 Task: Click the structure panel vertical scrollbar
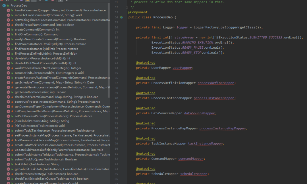109,50
